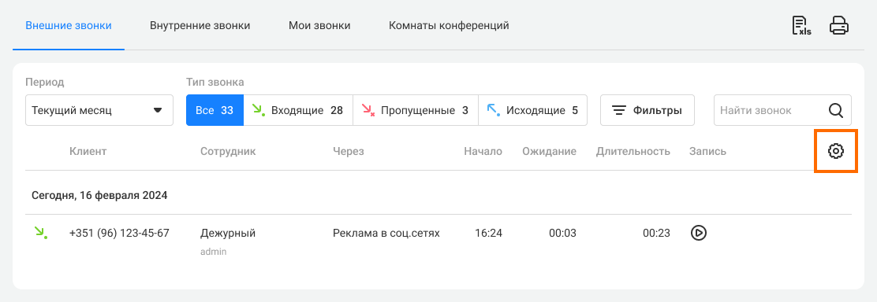This screenshot has height=302, width=877.
Task: Open table column settings gear
Action: pyautogui.click(x=836, y=151)
